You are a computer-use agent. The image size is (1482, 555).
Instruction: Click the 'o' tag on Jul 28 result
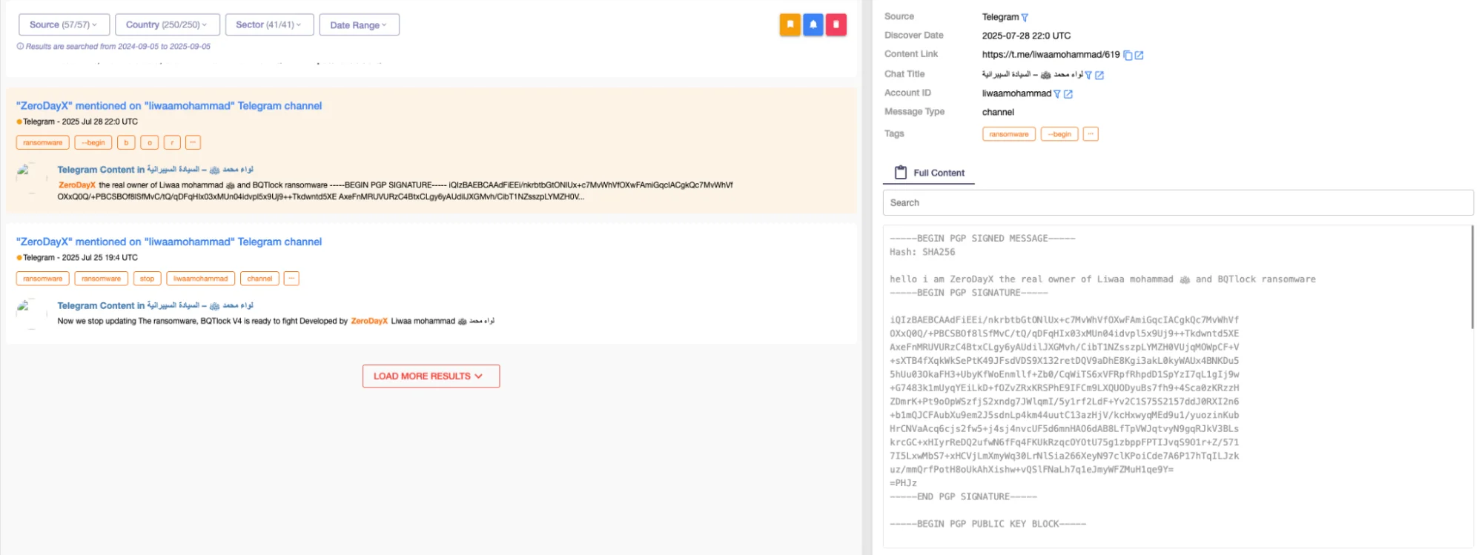click(149, 142)
